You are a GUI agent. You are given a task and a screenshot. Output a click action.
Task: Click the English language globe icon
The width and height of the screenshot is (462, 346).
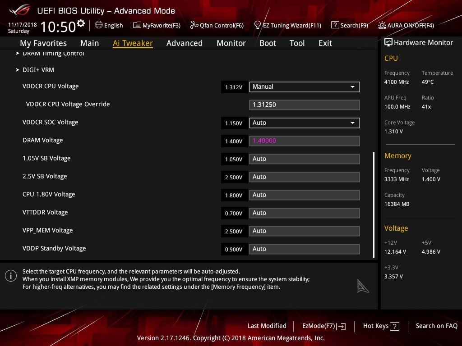click(99, 25)
